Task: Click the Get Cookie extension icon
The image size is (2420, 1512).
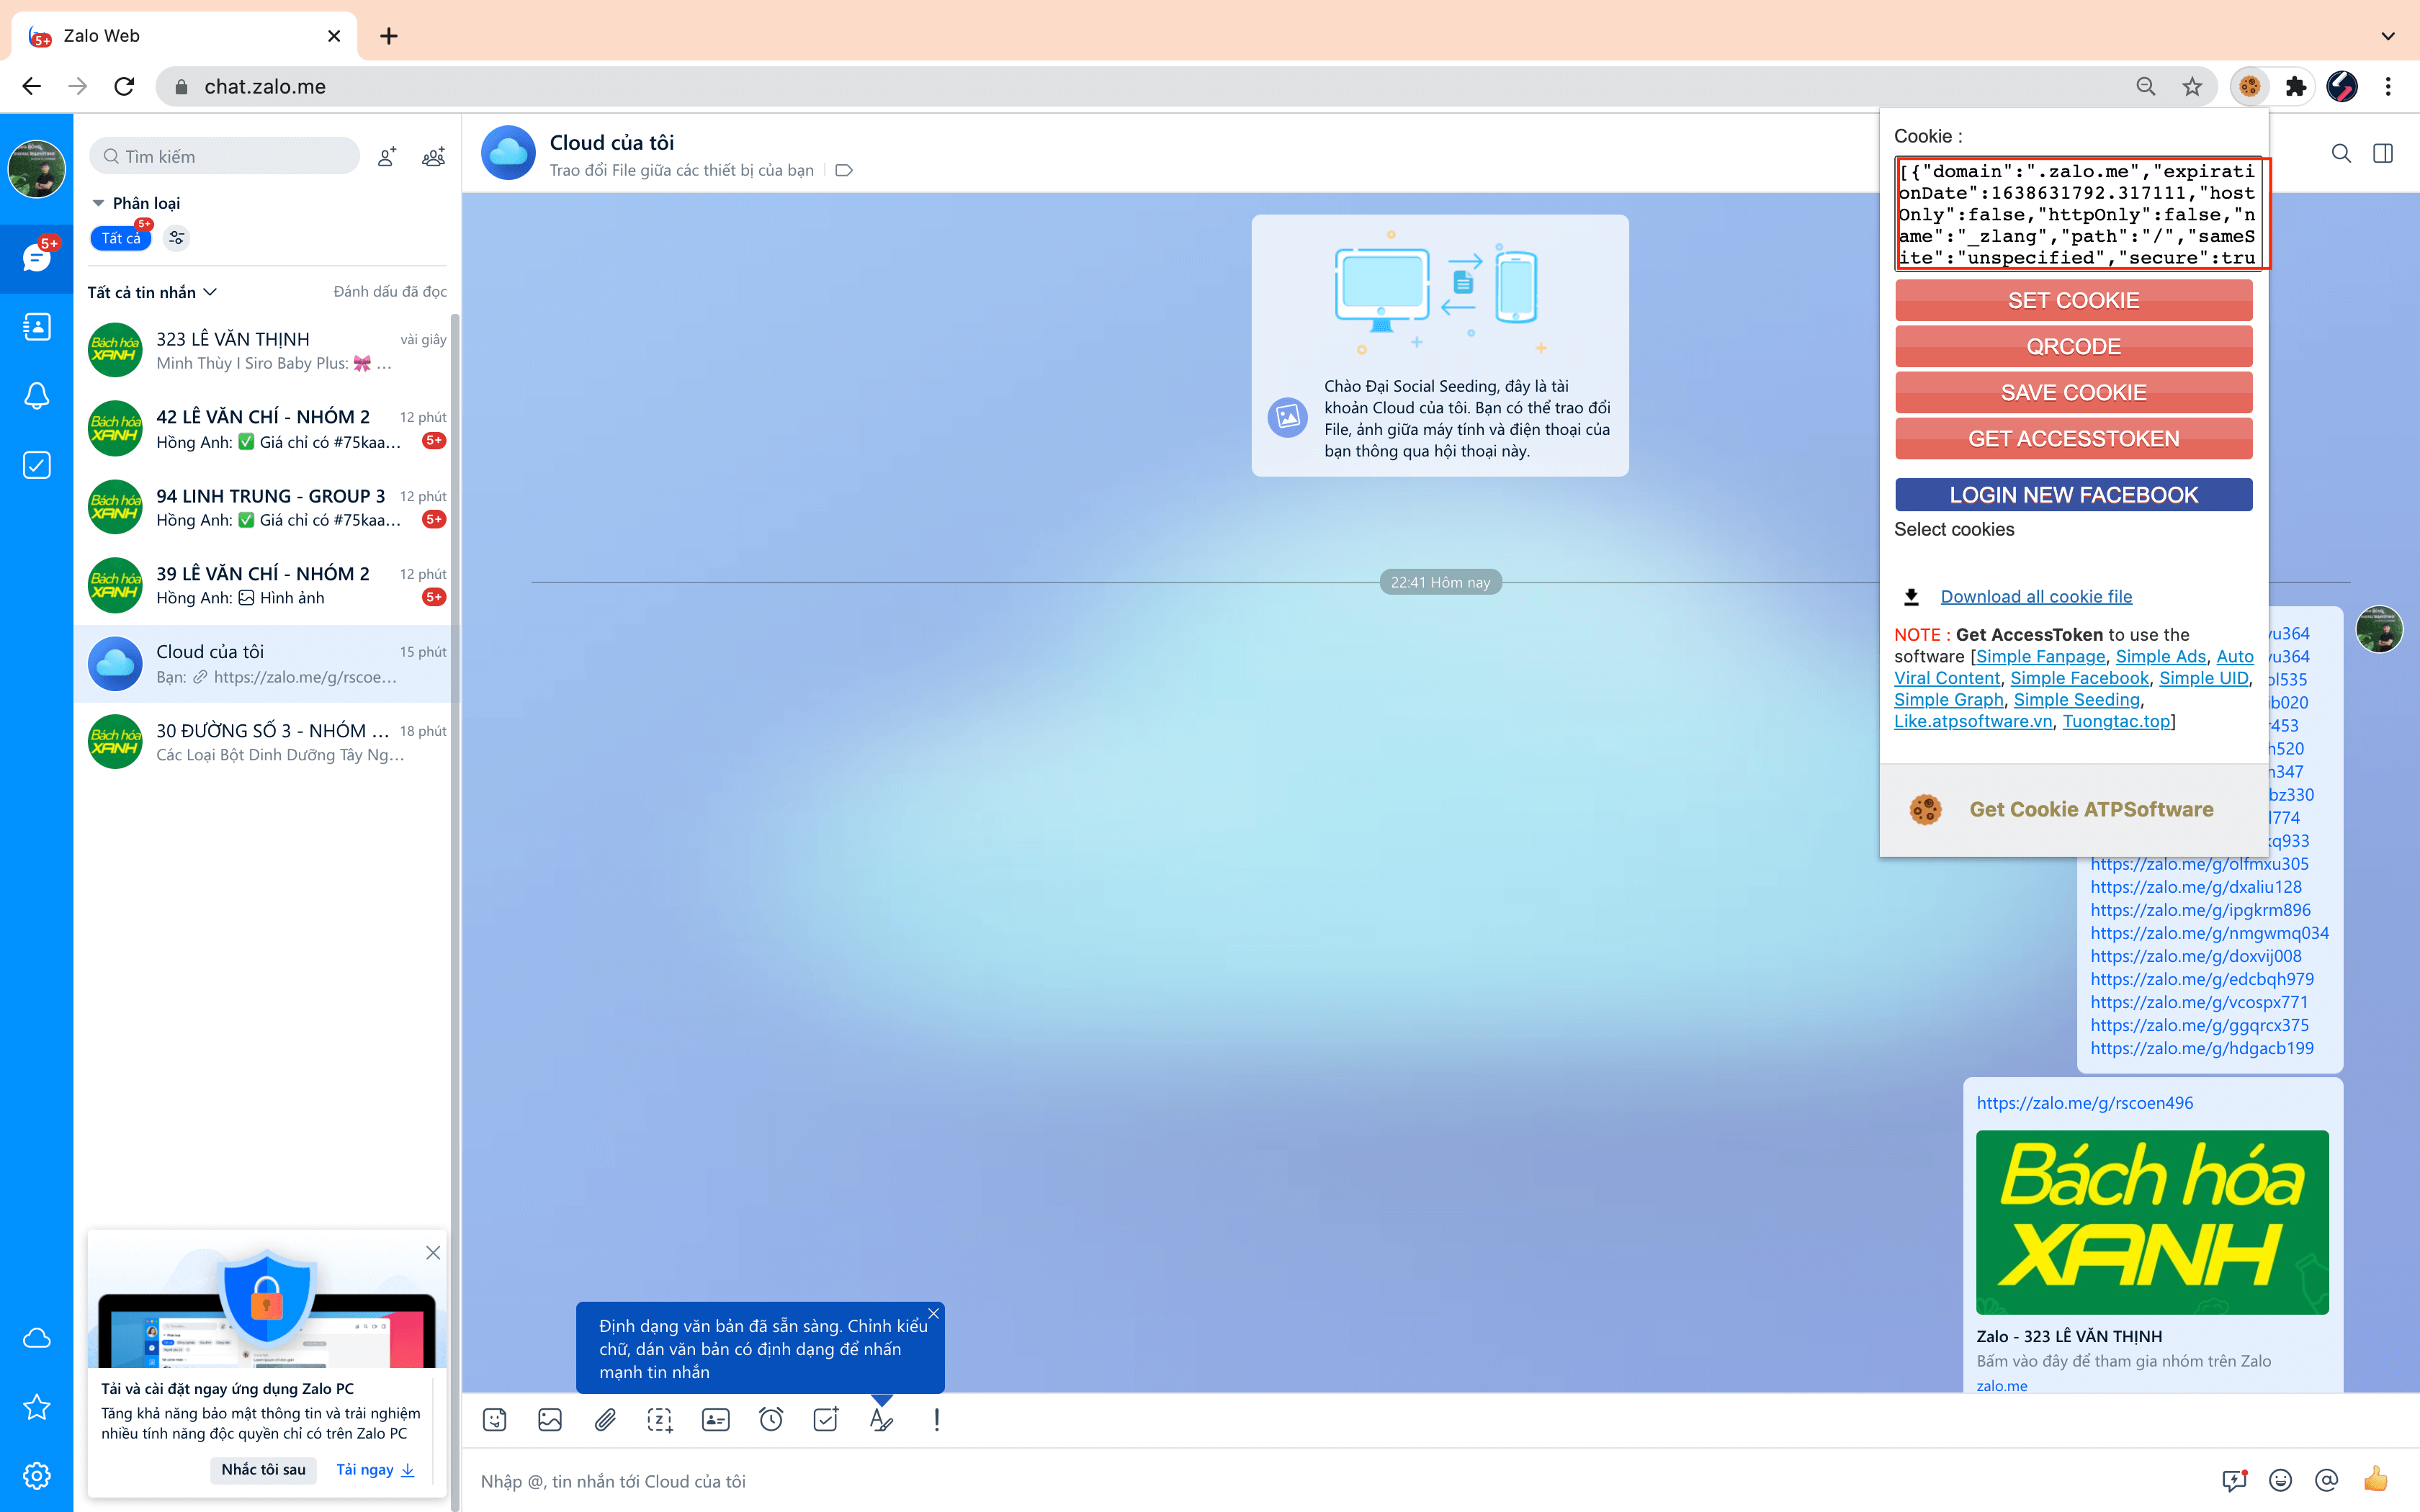Action: pos(2249,87)
